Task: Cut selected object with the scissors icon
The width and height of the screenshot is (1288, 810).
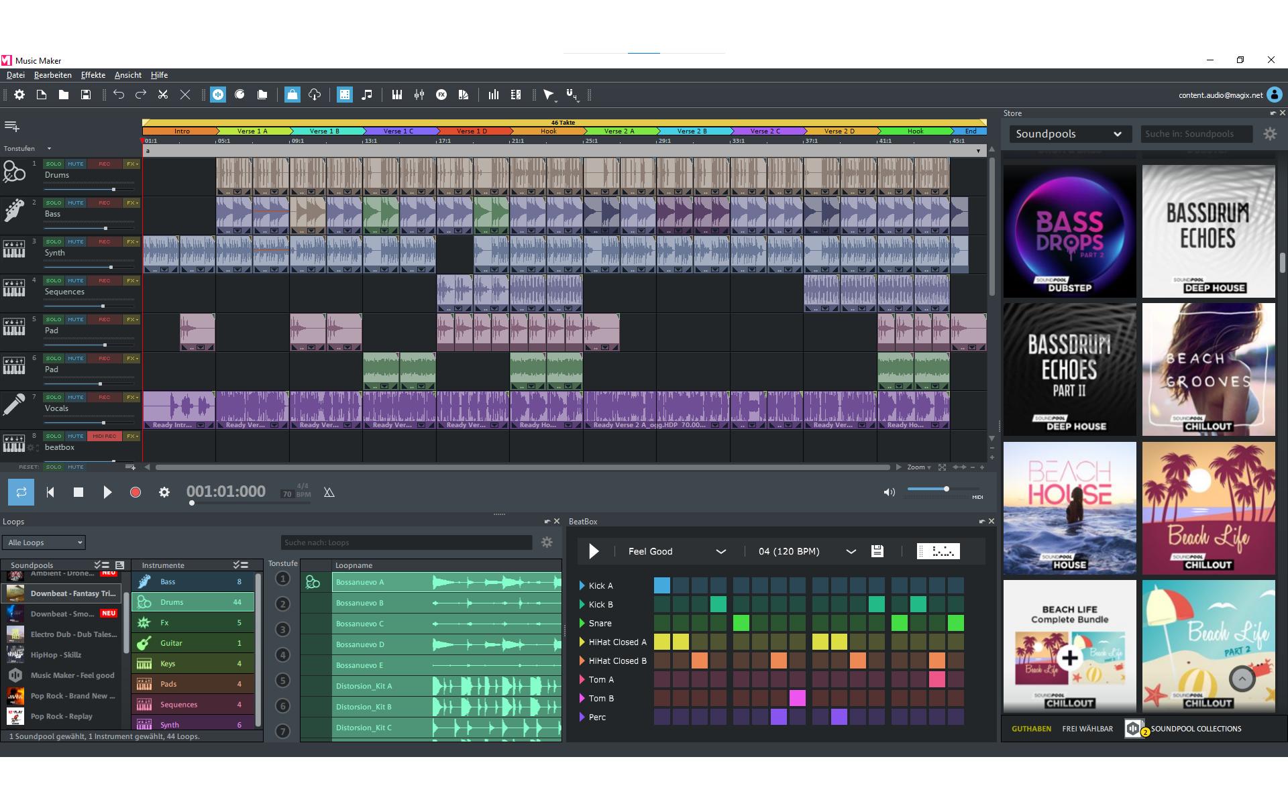Action: pyautogui.click(x=163, y=95)
